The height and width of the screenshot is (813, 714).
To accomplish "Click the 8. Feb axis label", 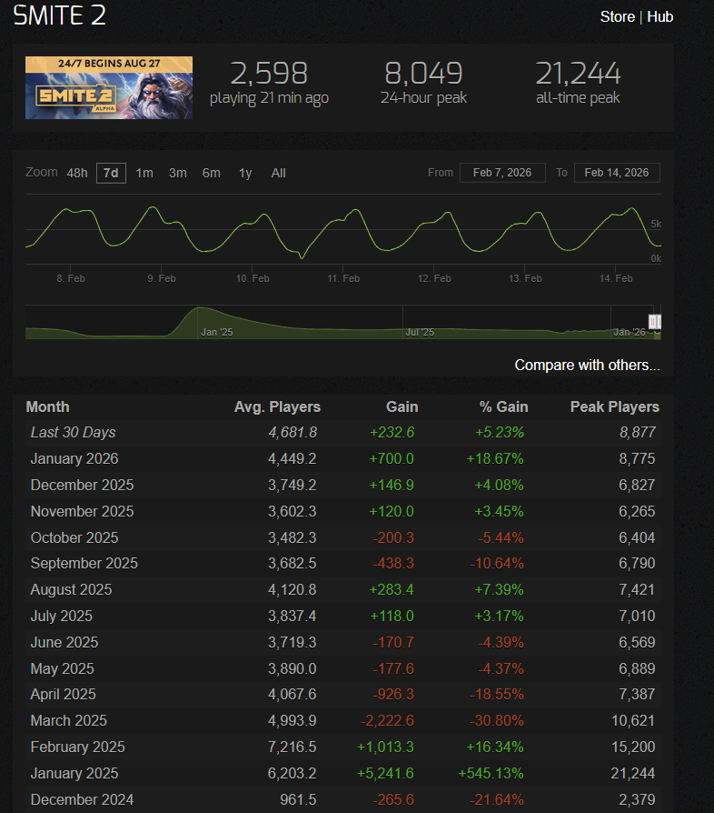I will 71,278.
